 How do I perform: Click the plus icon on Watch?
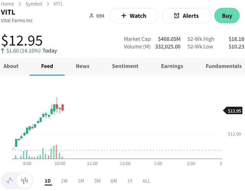pos(124,16)
